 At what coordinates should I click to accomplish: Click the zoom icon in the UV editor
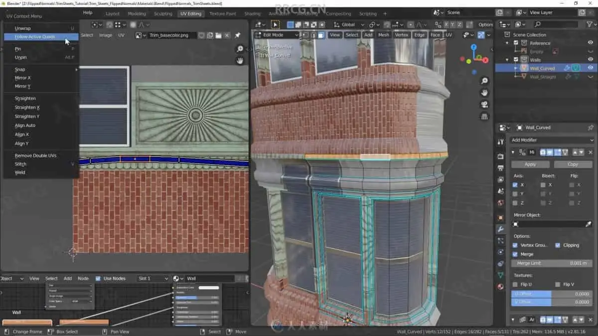click(240, 49)
